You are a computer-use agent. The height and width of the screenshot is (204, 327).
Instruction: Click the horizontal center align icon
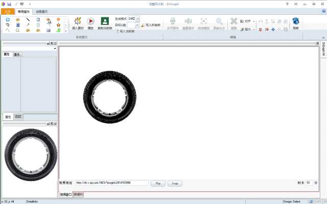click(x=173, y=21)
